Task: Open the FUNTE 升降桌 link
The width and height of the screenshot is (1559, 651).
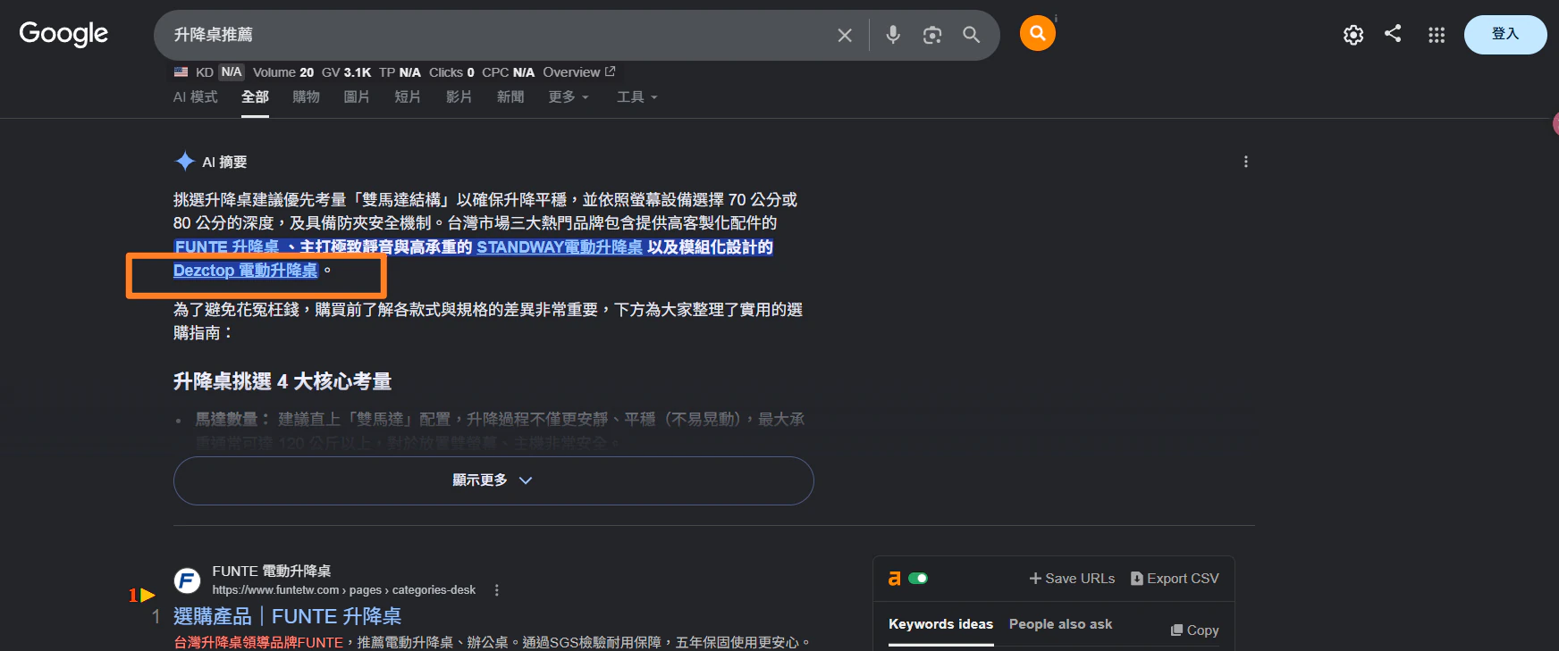Action: coord(227,247)
